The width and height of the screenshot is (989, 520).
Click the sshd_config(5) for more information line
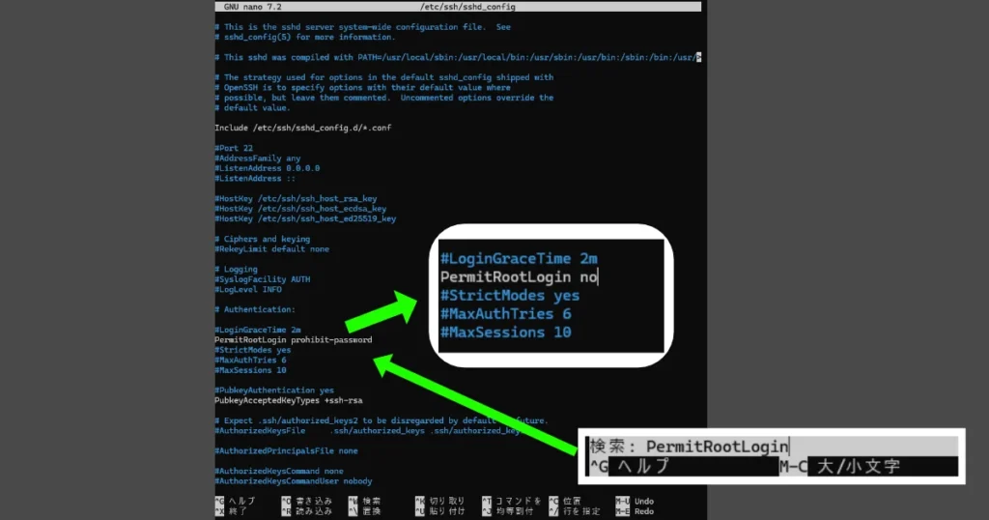pyautogui.click(x=305, y=38)
